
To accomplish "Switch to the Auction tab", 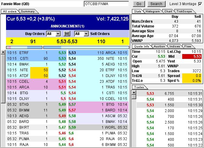I will click(x=159, y=46).
